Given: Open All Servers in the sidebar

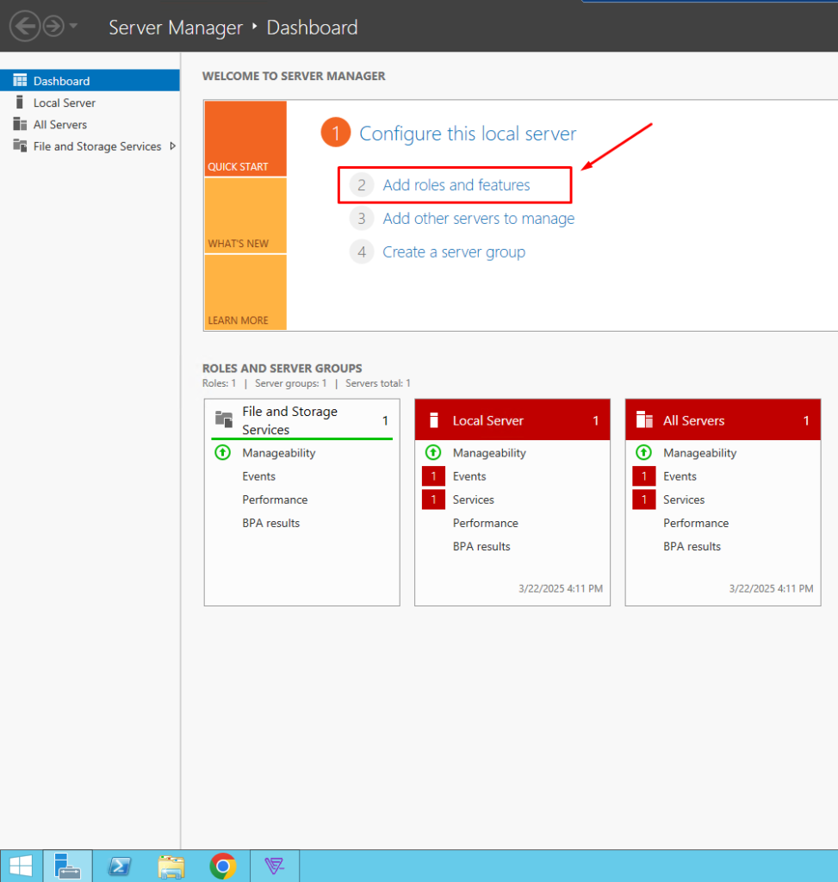Looking at the screenshot, I should tap(59, 124).
